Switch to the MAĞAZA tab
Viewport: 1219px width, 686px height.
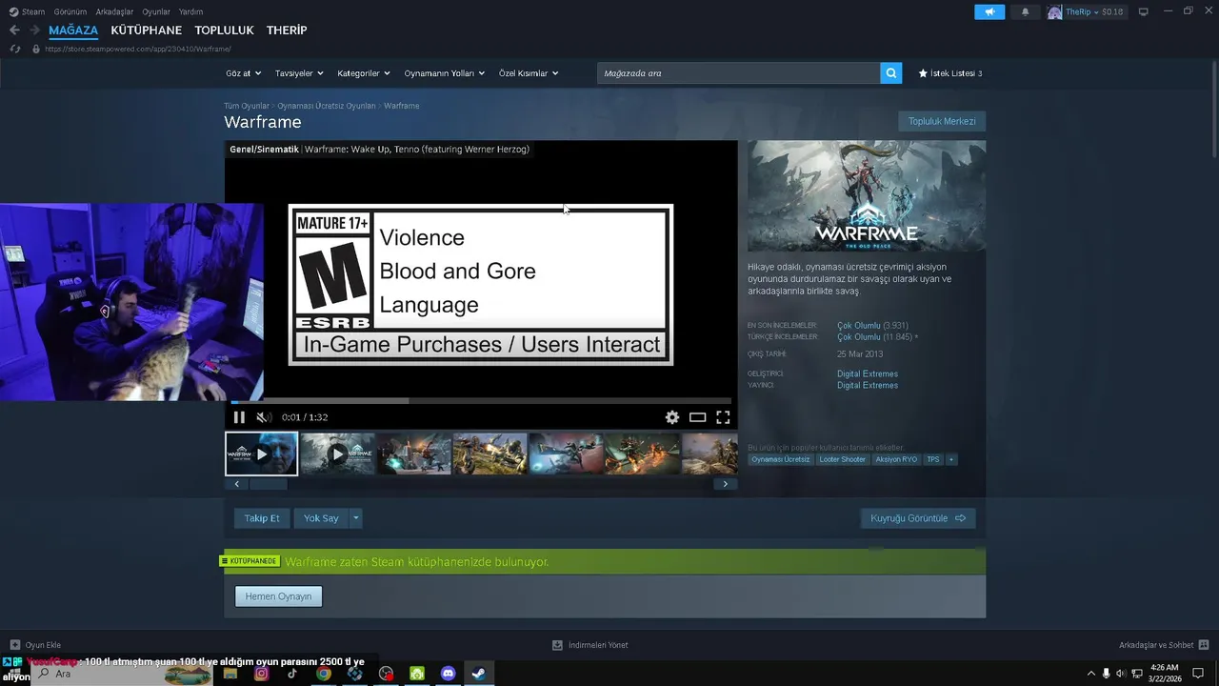pyautogui.click(x=73, y=30)
